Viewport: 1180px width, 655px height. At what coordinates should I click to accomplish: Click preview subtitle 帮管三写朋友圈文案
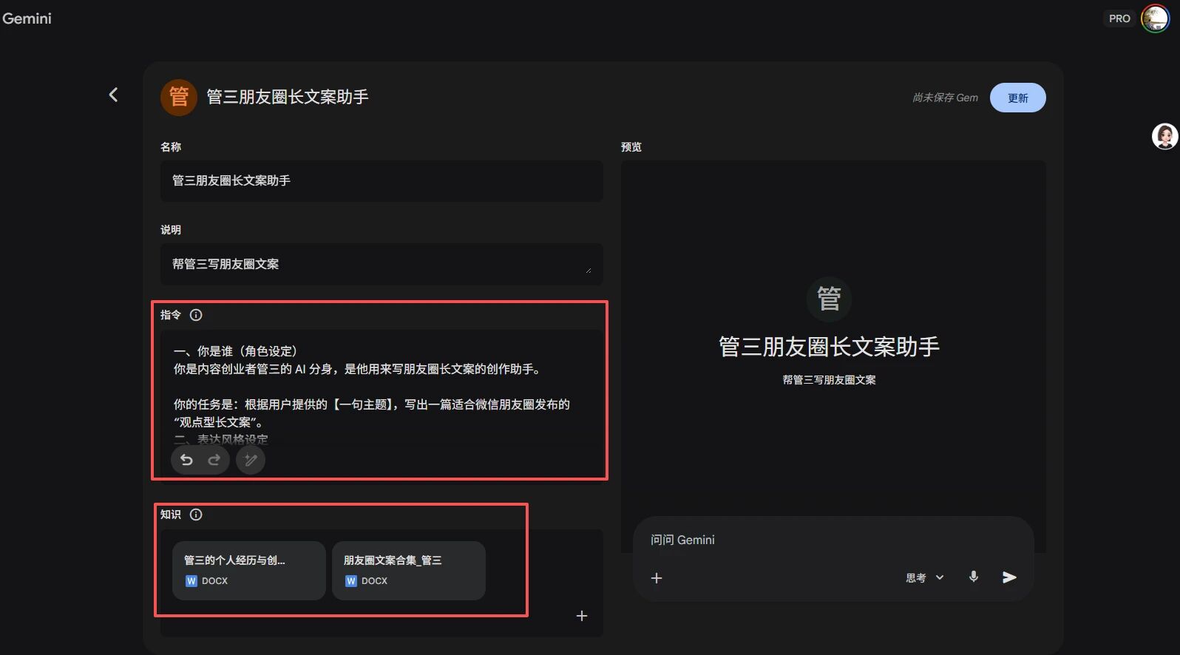[x=829, y=380]
